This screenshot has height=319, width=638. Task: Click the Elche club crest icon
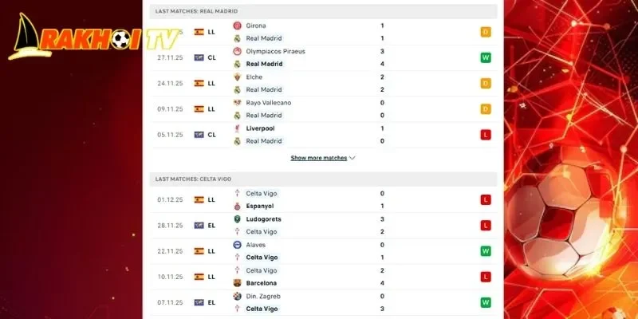pyautogui.click(x=237, y=77)
